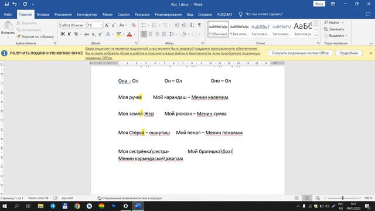Dismiss the yellow license warning bar
This screenshot has width=375, height=211.
point(371,53)
